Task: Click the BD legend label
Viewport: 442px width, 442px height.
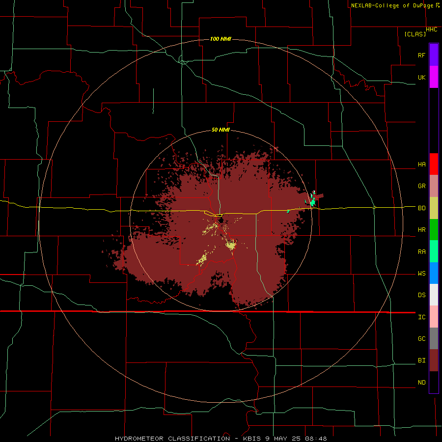Action: point(421,208)
